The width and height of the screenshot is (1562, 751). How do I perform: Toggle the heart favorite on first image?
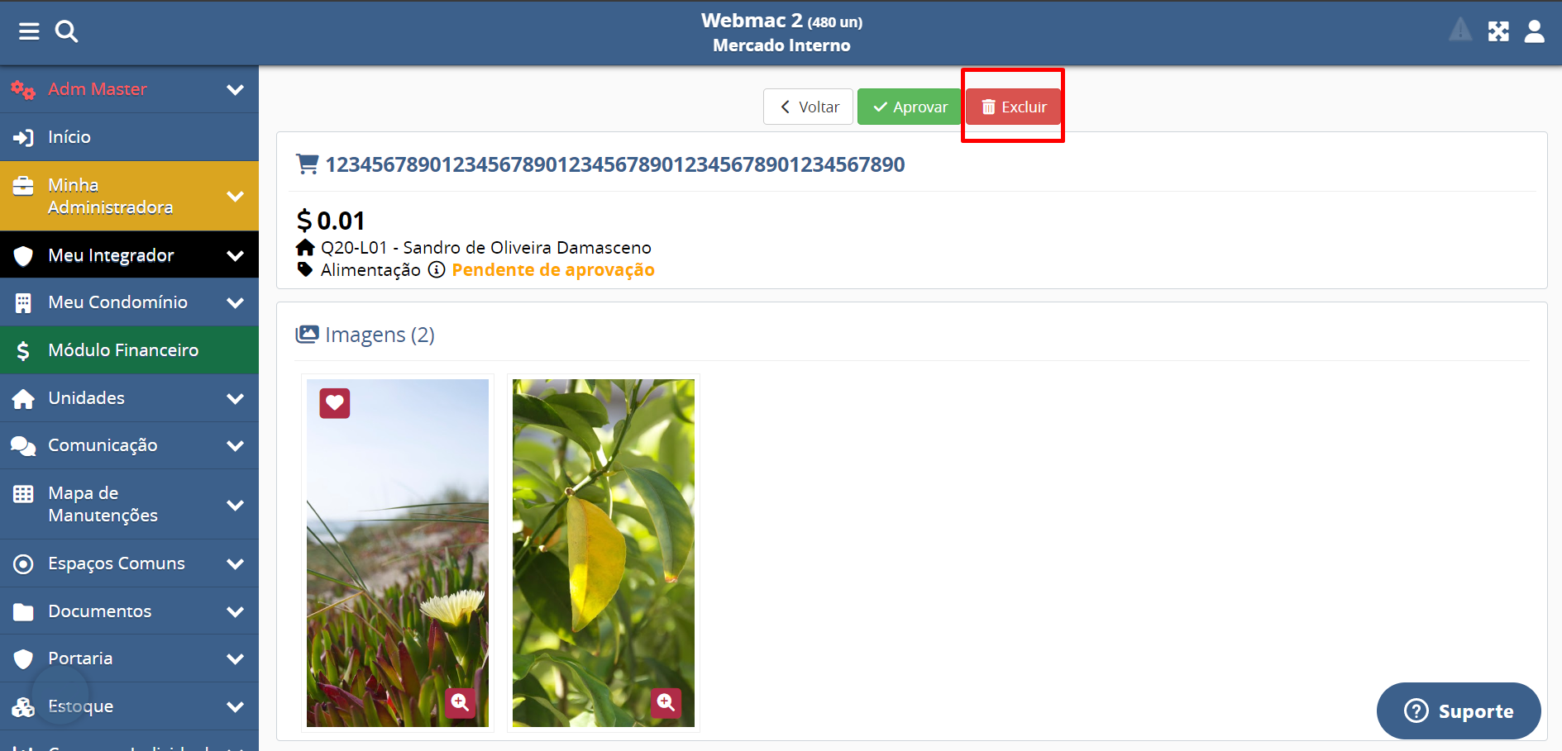point(335,403)
